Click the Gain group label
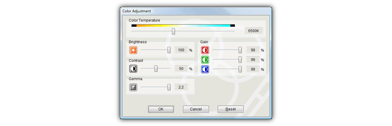This screenshot has height=126, width=392. click(x=204, y=42)
